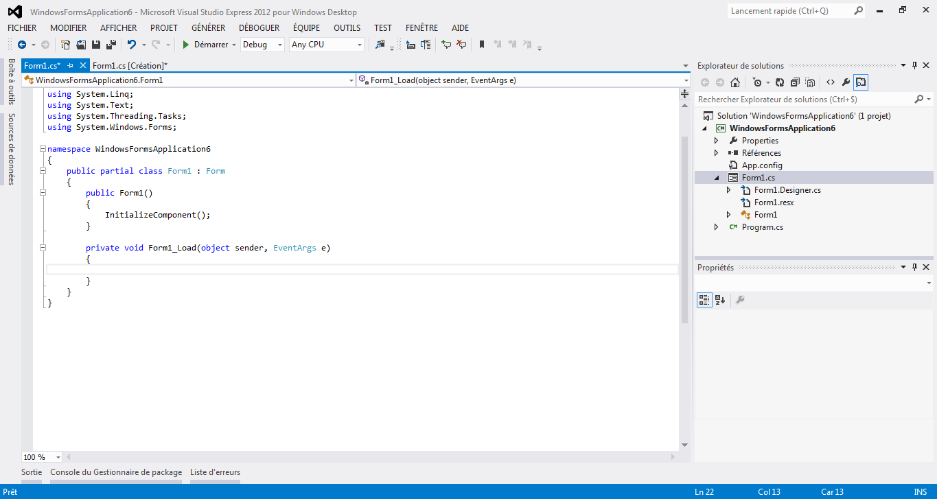The width and height of the screenshot is (937, 499).
Task: Expand the Program.cs node
Action: tap(717, 227)
